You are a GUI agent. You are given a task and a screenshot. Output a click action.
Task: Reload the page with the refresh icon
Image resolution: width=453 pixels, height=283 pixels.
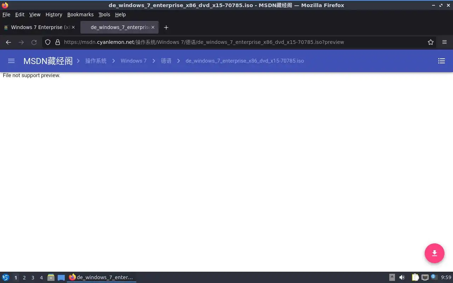34,42
